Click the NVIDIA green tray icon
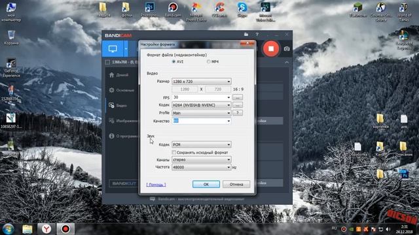Screen dimensions: 419x235 pyautogui.click(x=352, y=229)
